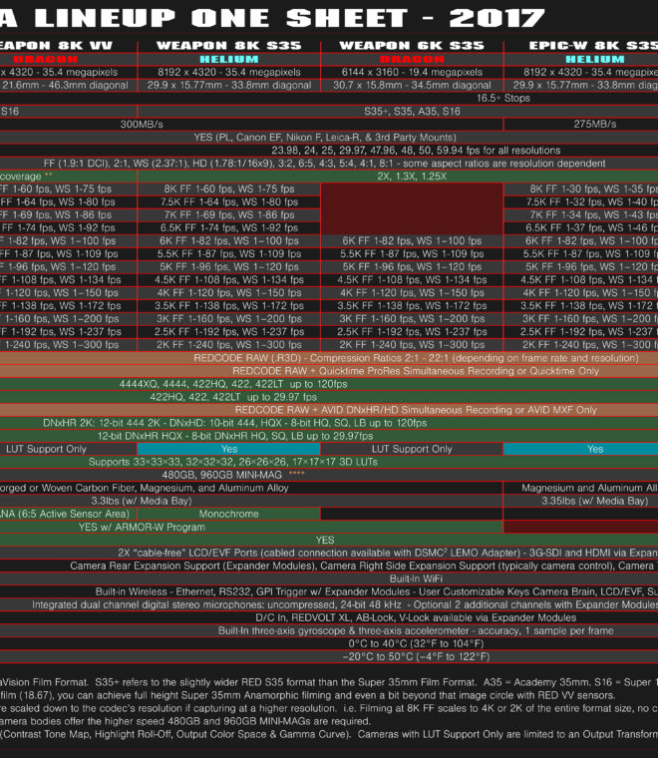
Task: Select the 'FF (1.9:1 DCI), 2:1, WS' aspect ratios row
Action: (329, 164)
